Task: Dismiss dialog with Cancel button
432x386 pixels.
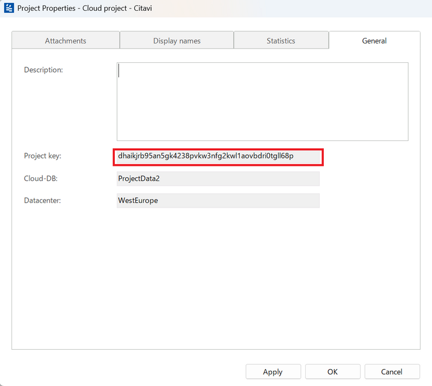Action: point(392,371)
